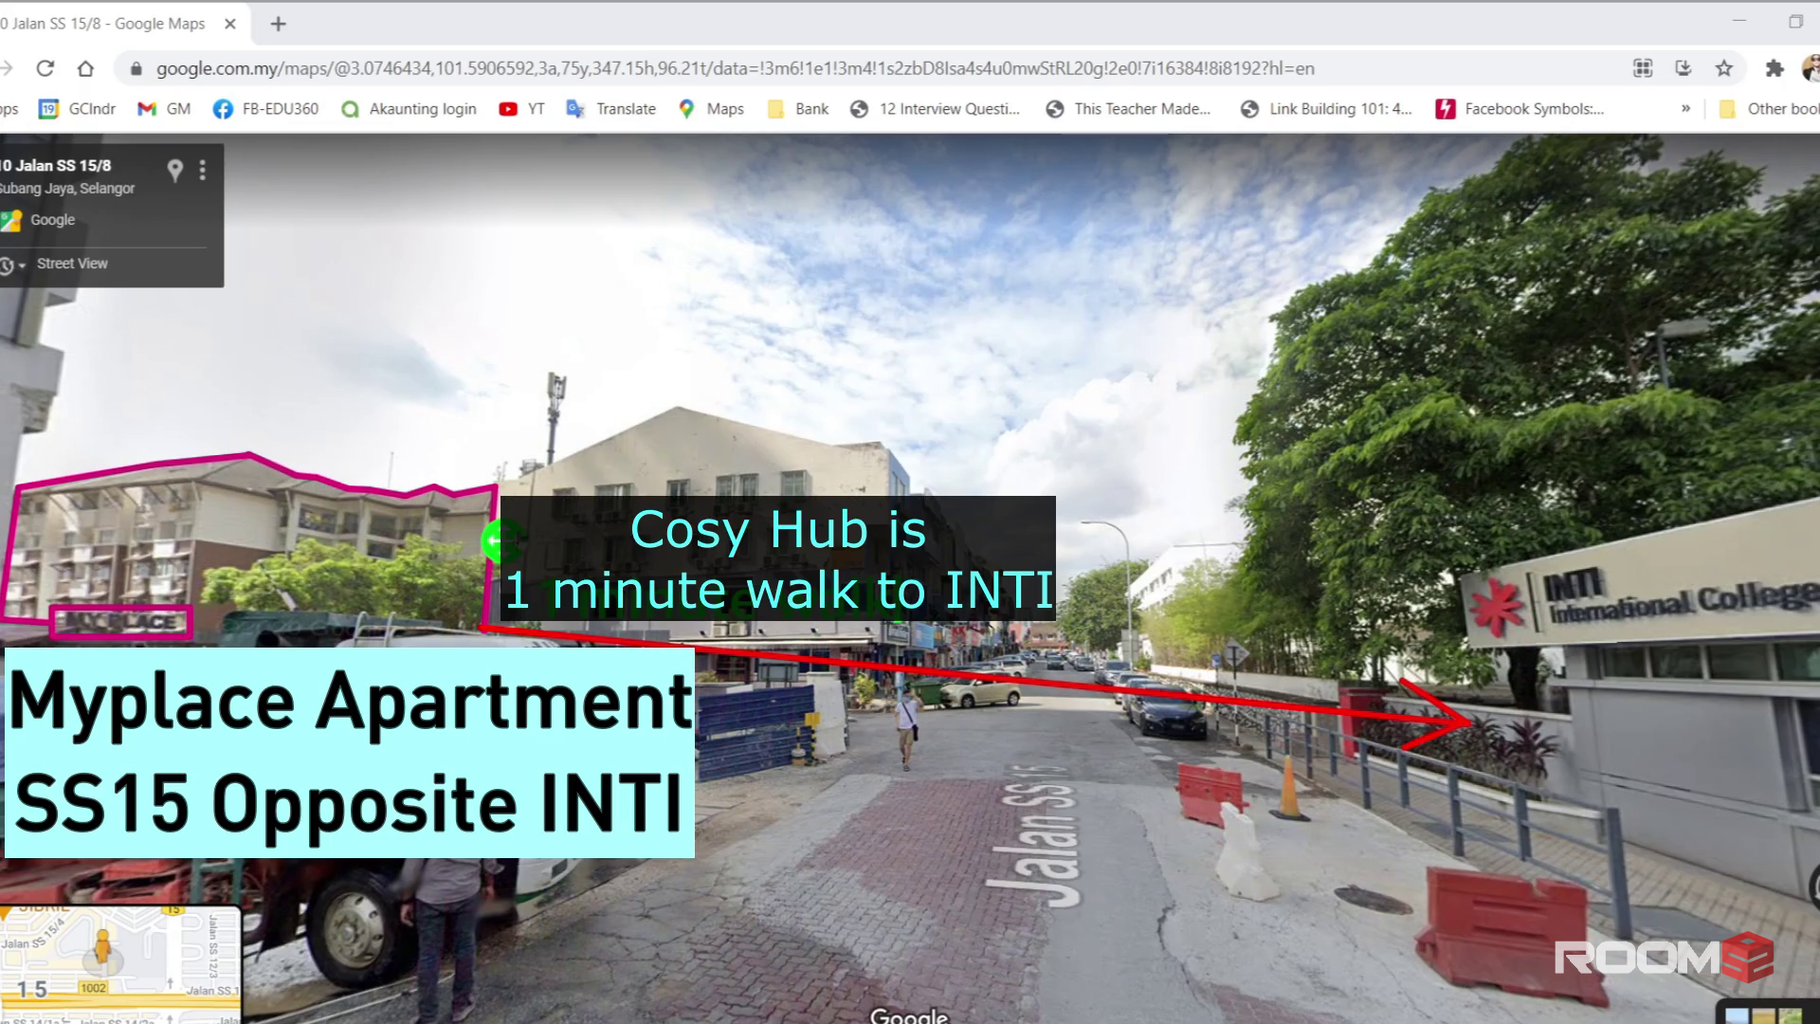Image resolution: width=1820 pixels, height=1024 pixels.
Task: Open the Link Building 101 bookmark
Action: pos(1326,109)
